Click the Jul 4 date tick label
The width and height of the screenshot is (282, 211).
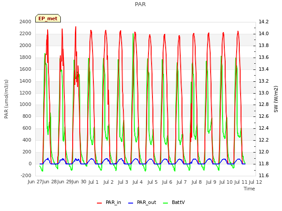pos(137,182)
